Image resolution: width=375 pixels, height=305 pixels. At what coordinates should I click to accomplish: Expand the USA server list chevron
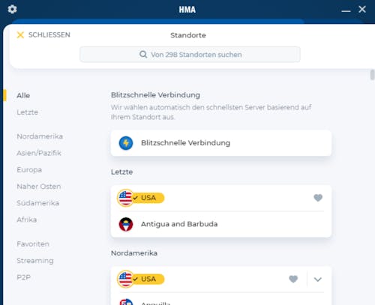pyautogui.click(x=318, y=280)
